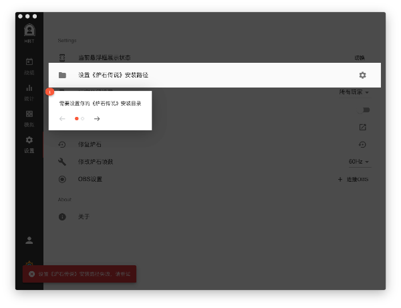
Task: Click the floating frame display status icon
Action: pyautogui.click(x=62, y=57)
